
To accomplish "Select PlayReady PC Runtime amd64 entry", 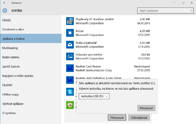I will [94, 19].
